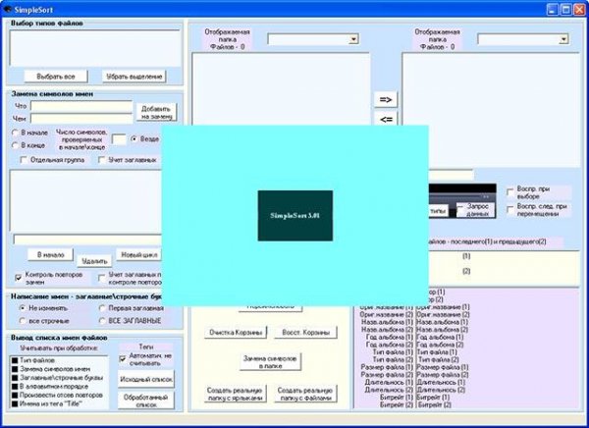The image size is (589, 428).
Task: Click the "Учитывать при обработке:" label
Action: (x=59, y=348)
